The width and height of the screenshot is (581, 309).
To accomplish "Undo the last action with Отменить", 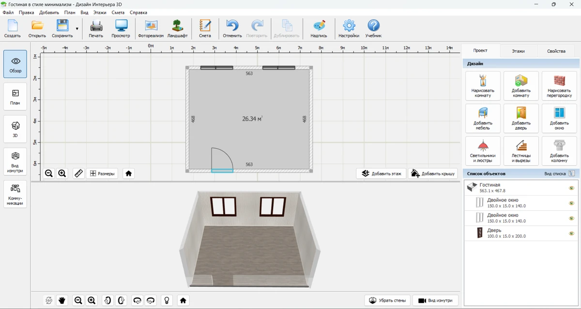I will coord(232,29).
